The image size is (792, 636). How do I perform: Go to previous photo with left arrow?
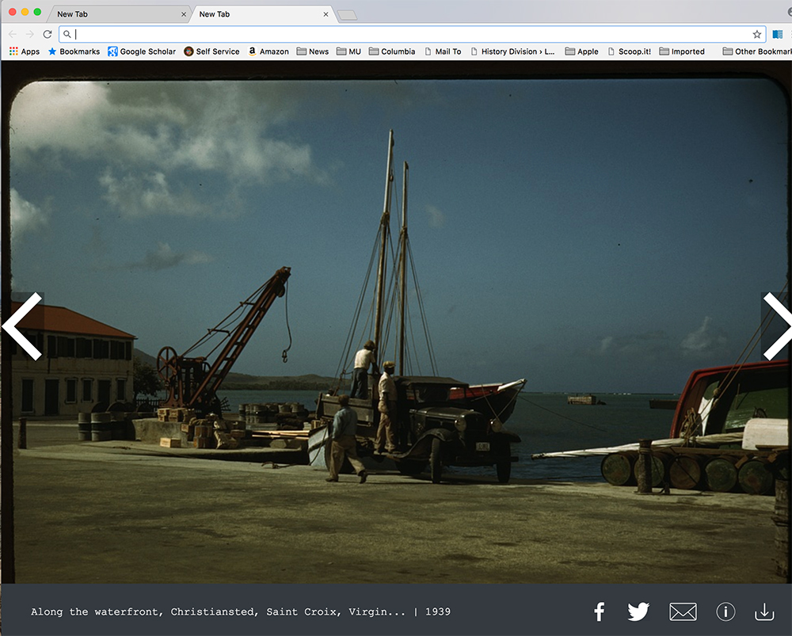click(22, 326)
